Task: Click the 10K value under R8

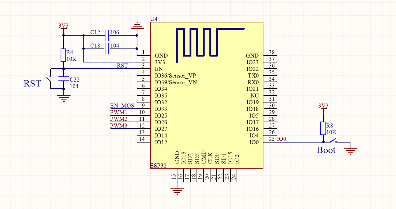Action: (x=331, y=132)
